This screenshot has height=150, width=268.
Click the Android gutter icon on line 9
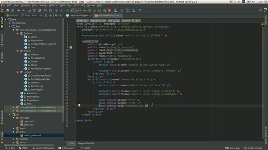click(x=71, y=47)
